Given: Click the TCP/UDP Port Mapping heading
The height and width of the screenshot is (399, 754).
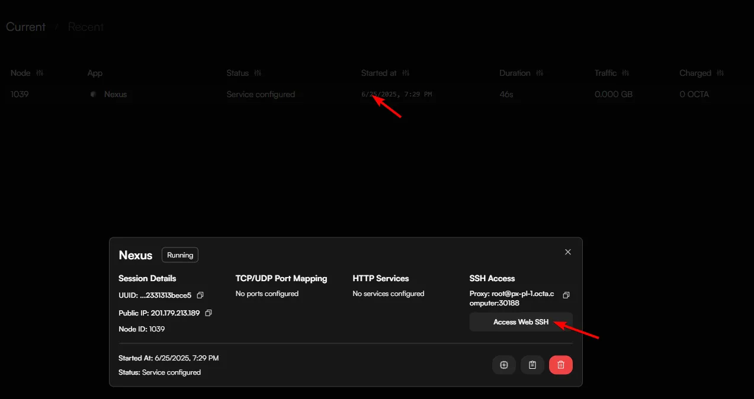Looking at the screenshot, I should click(281, 278).
